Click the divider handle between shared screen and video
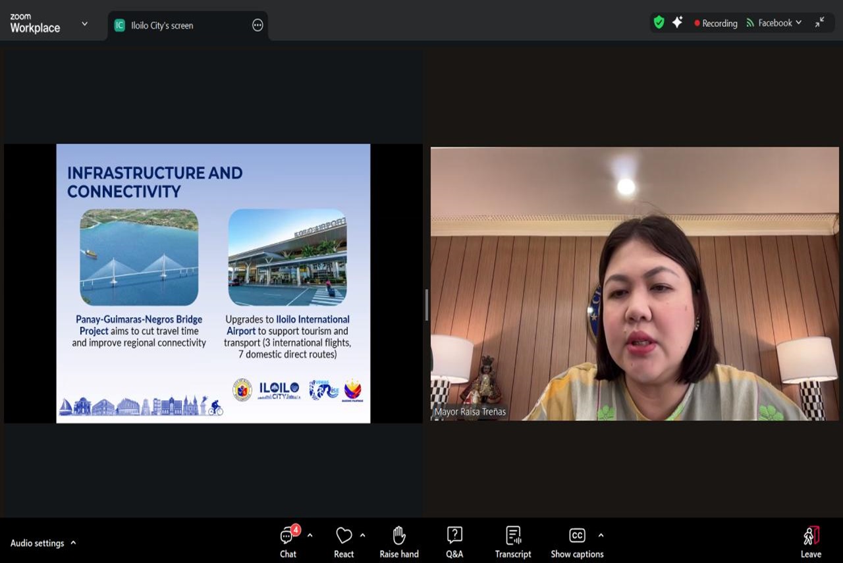 click(426, 305)
